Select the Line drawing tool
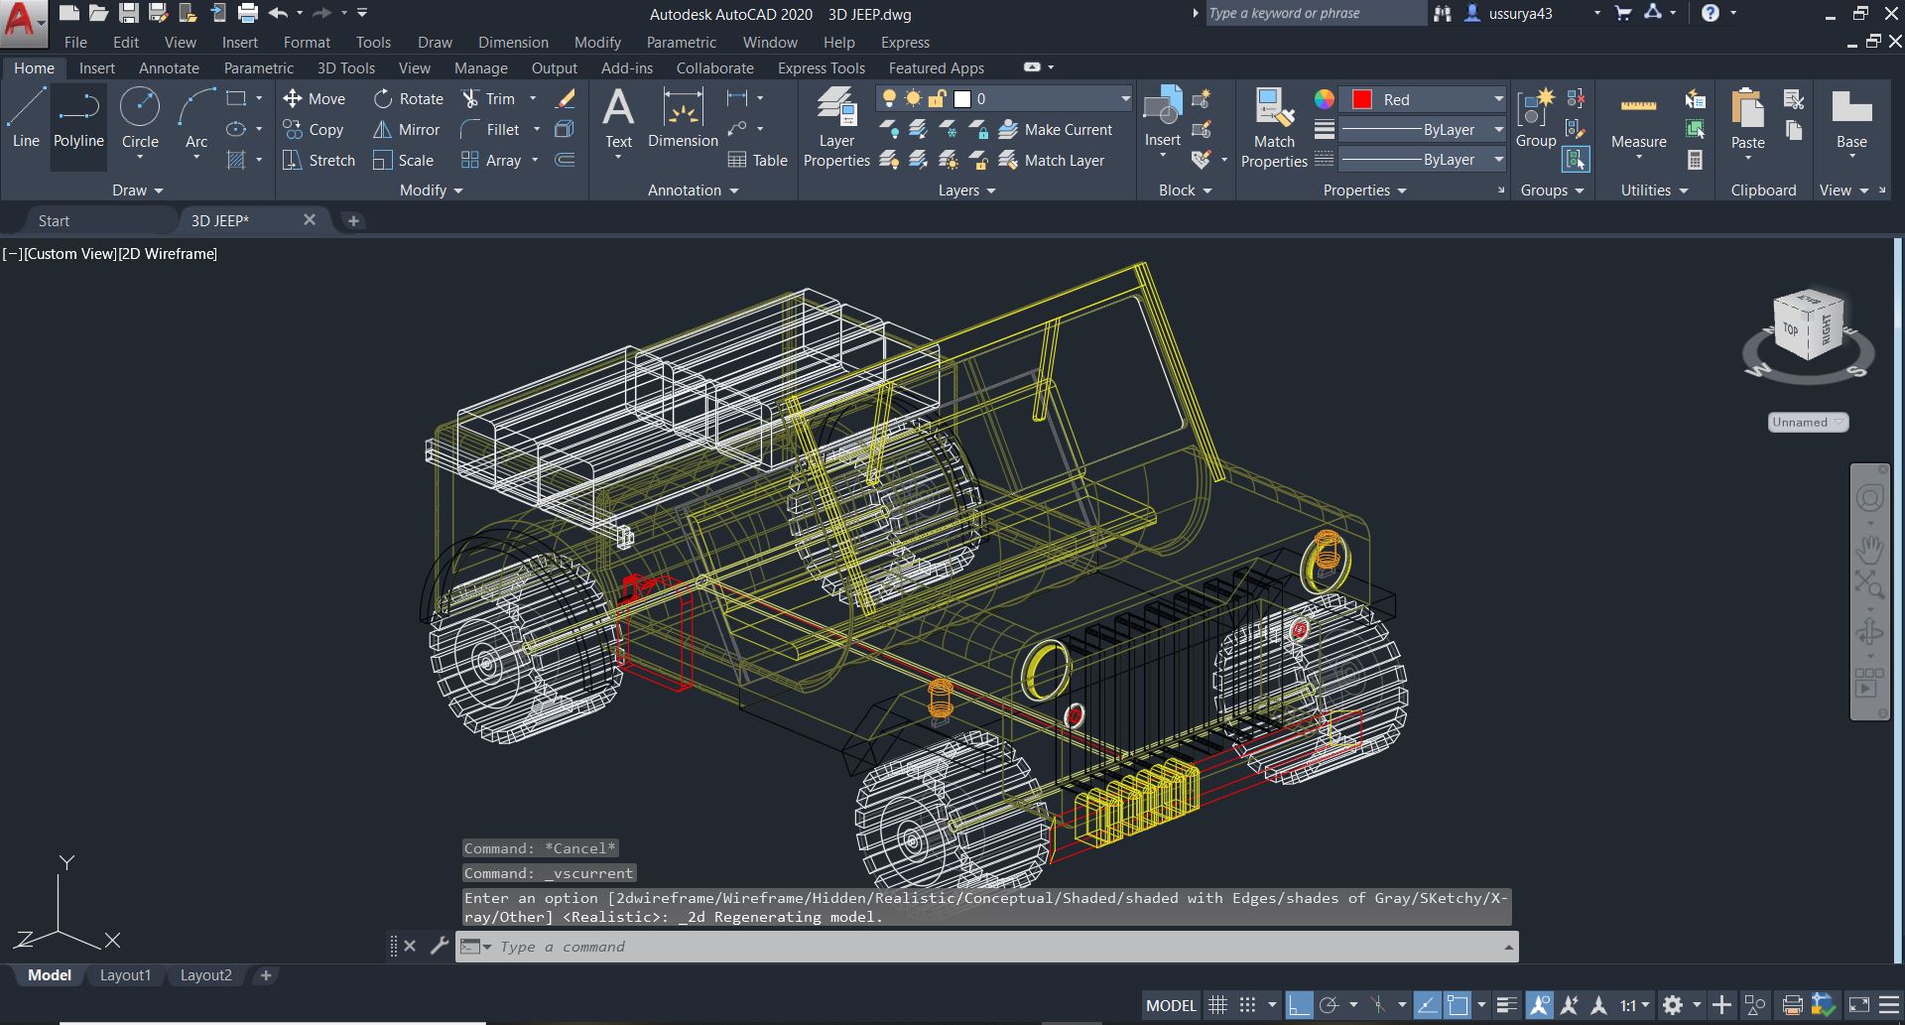 tap(26, 119)
